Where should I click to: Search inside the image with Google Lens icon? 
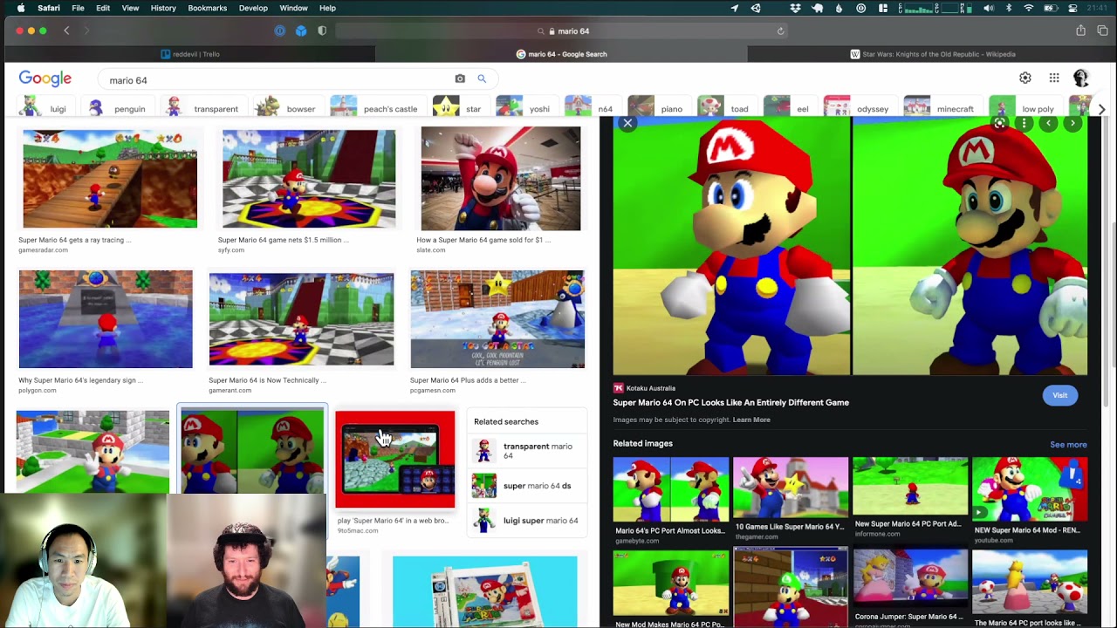point(999,124)
